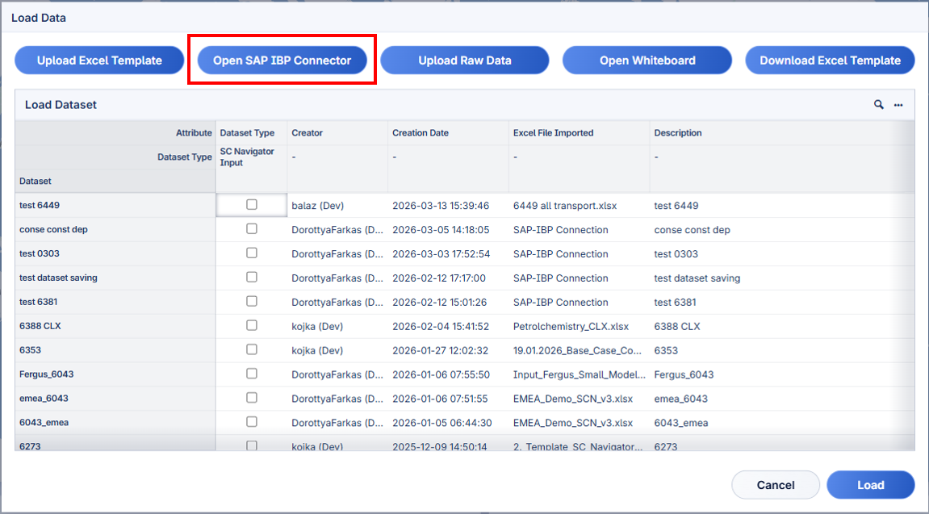
Task: Select the Creator column header
Action: pyautogui.click(x=307, y=133)
